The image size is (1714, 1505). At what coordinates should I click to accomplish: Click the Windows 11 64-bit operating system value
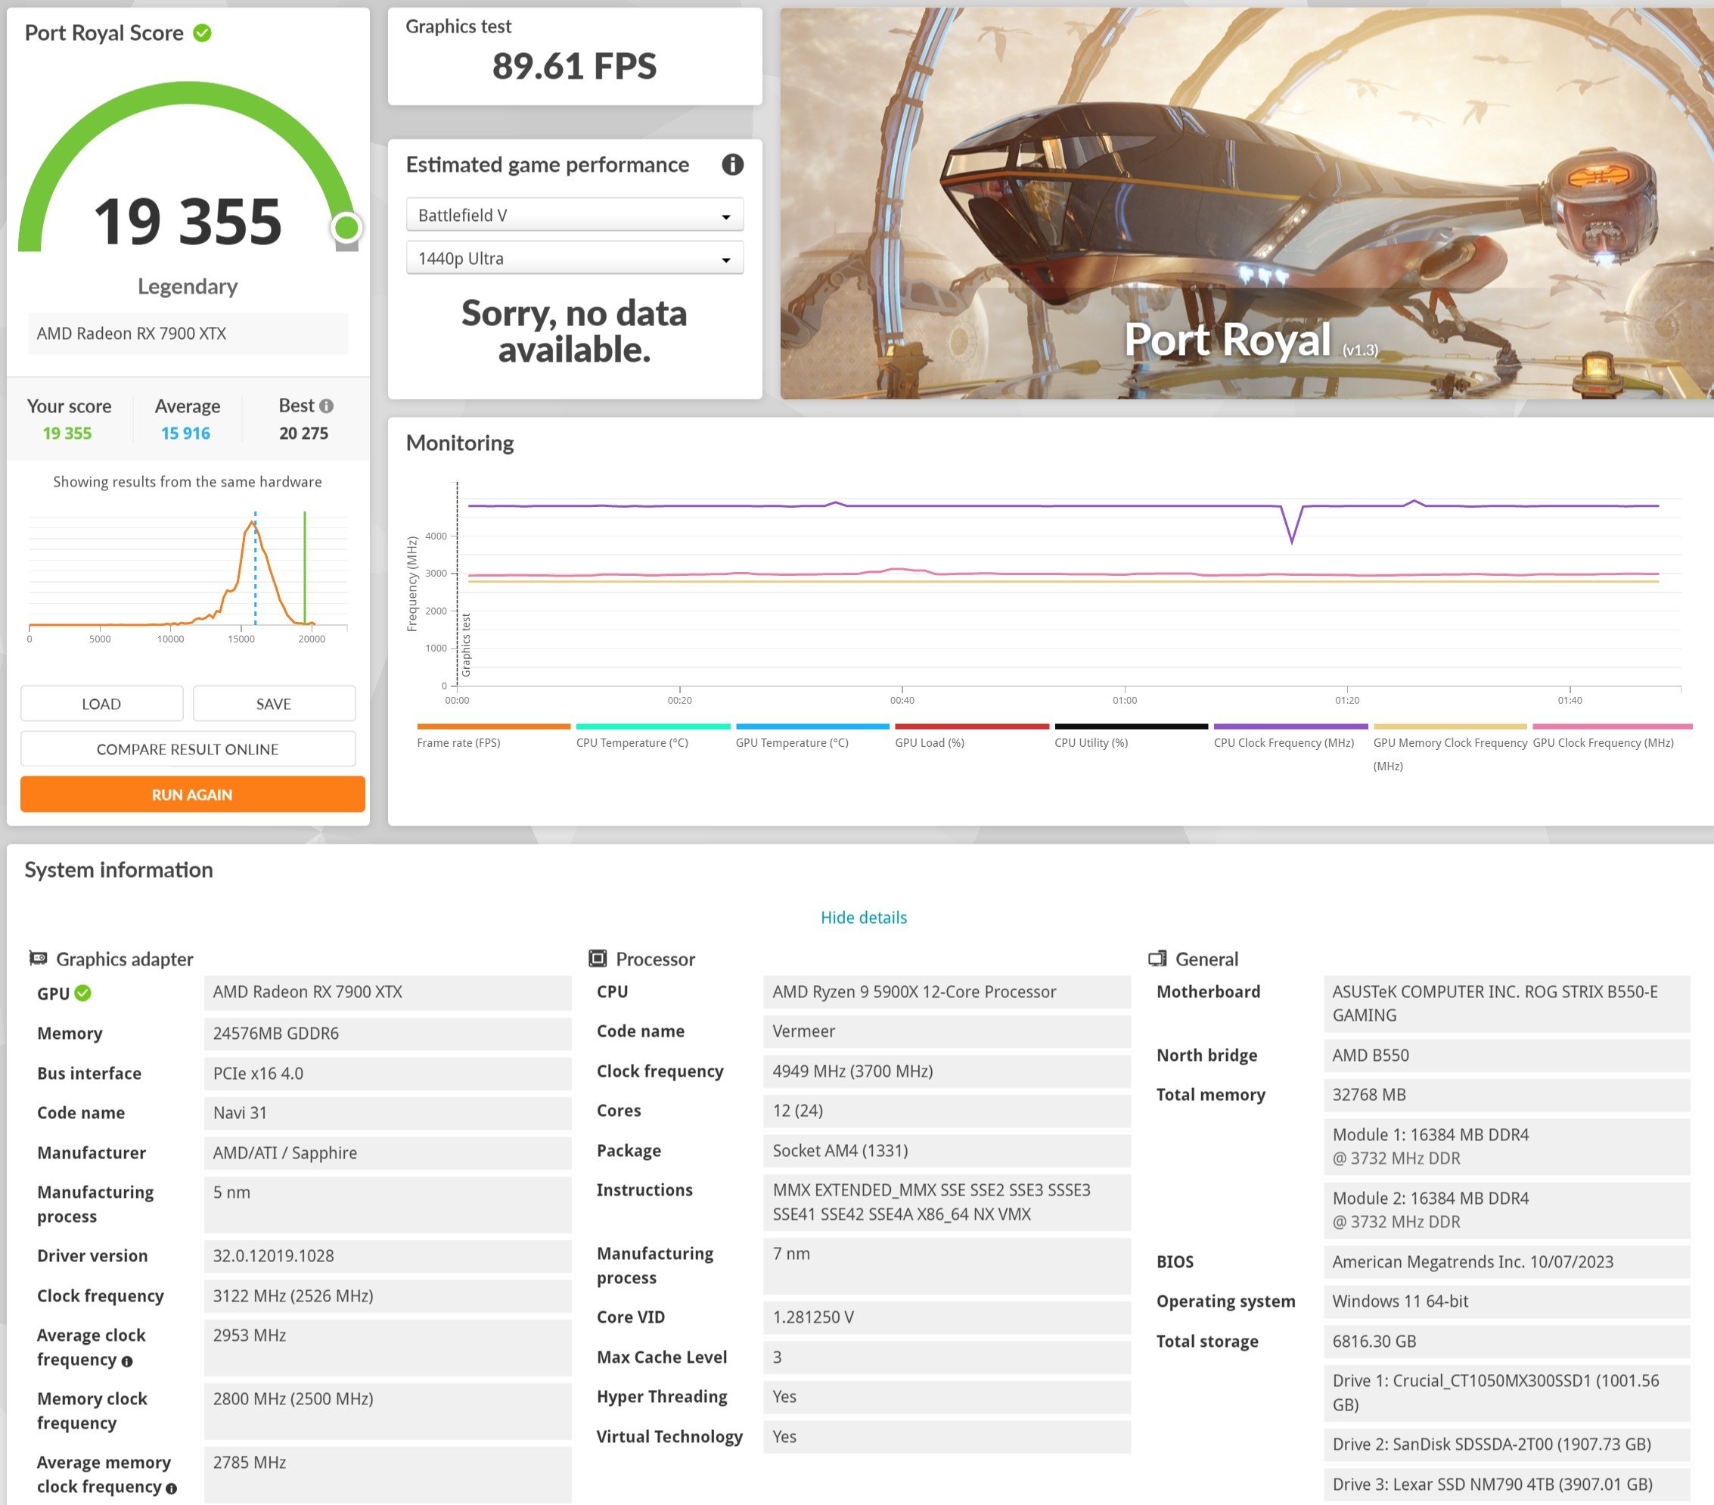tap(1507, 1302)
